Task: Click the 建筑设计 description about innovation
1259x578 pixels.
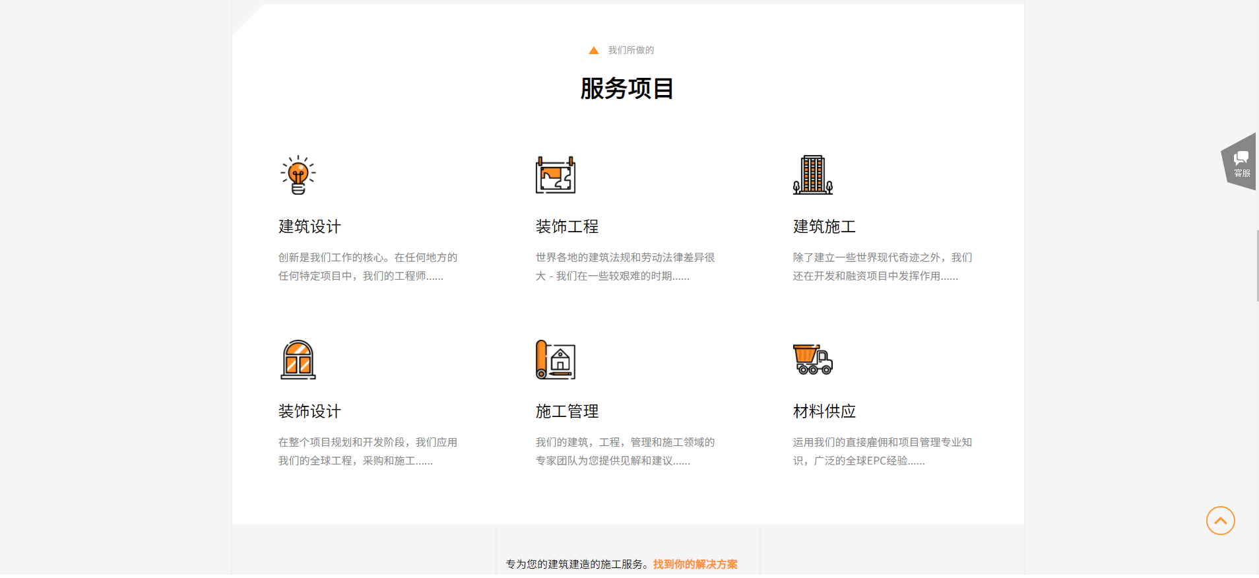Action: tap(368, 267)
